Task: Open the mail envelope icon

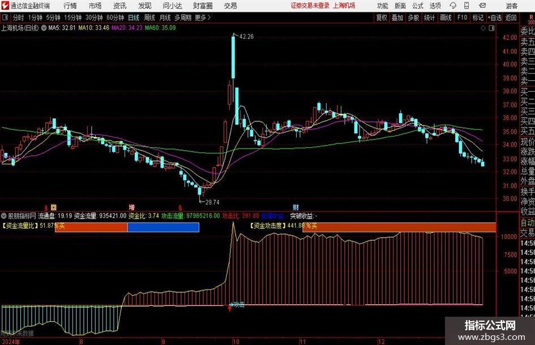Action: tap(482, 6)
